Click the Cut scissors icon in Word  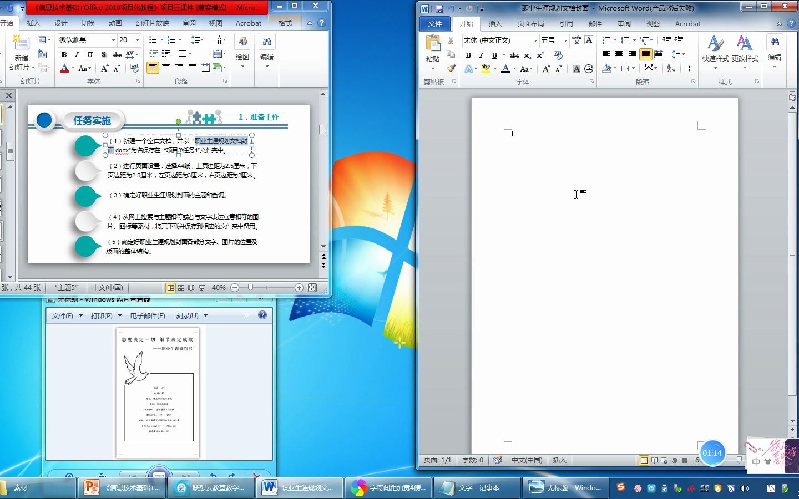pyautogui.click(x=451, y=40)
